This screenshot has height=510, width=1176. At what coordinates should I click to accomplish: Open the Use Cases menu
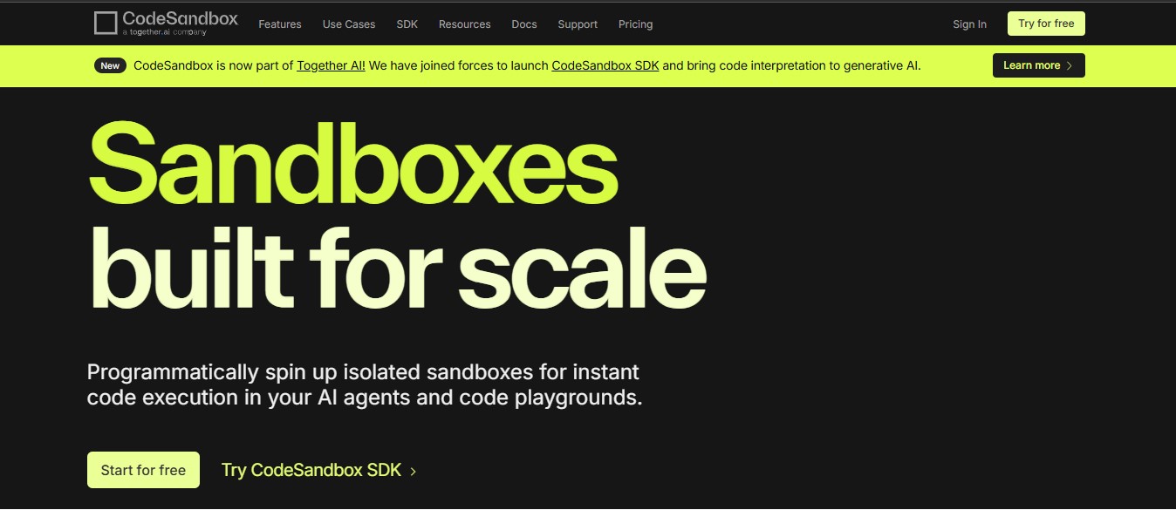pyautogui.click(x=349, y=24)
